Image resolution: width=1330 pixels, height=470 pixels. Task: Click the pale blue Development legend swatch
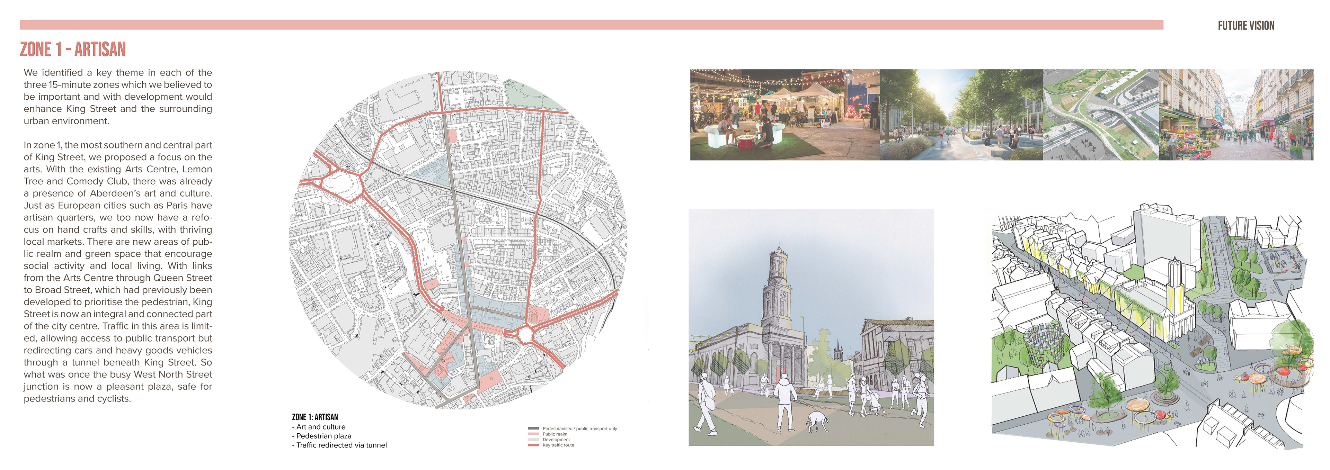[x=533, y=440]
